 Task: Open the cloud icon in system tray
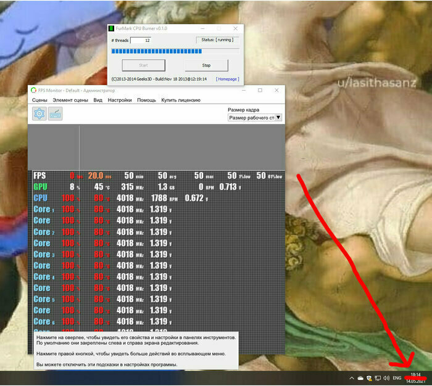[x=360, y=378]
